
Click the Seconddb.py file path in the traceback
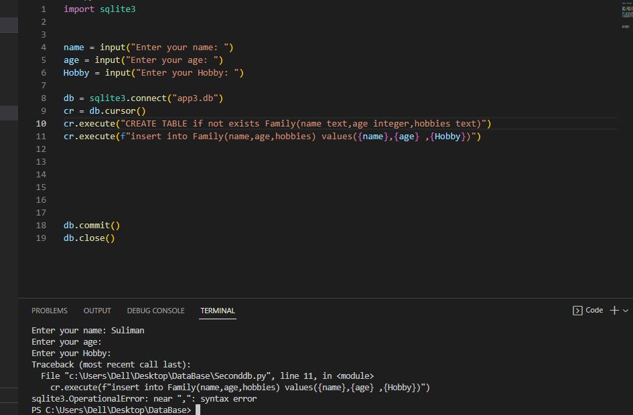click(168, 376)
